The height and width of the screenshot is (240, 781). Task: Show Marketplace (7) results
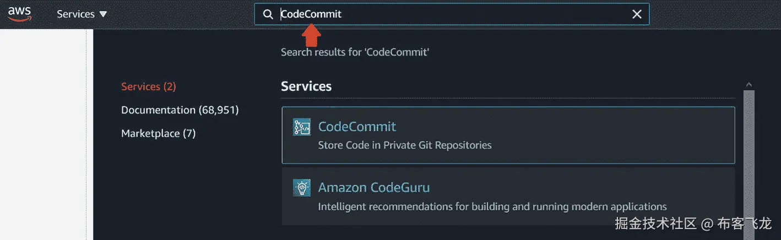click(x=158, y=133)
